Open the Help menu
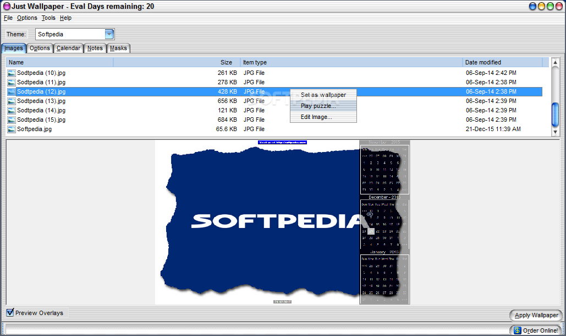Image resolution: width=566 pixels, height=336 pixels. click(x=65, y=18)
